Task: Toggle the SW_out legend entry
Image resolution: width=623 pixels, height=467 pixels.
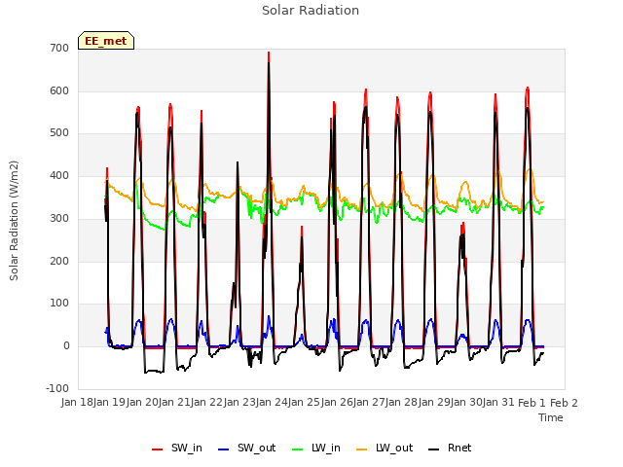Action: click(246, 448)
